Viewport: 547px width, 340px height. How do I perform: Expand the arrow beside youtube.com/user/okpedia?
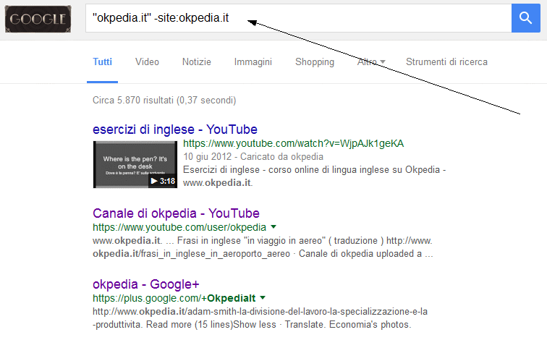point(273,227)
